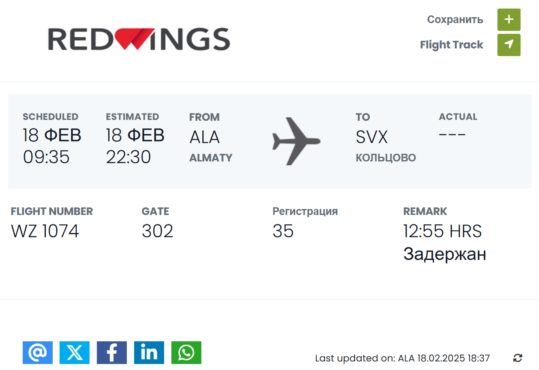Click the airplane icon between airports
The width and height of the screenshot is (539, 370).
tap(296, 141)
